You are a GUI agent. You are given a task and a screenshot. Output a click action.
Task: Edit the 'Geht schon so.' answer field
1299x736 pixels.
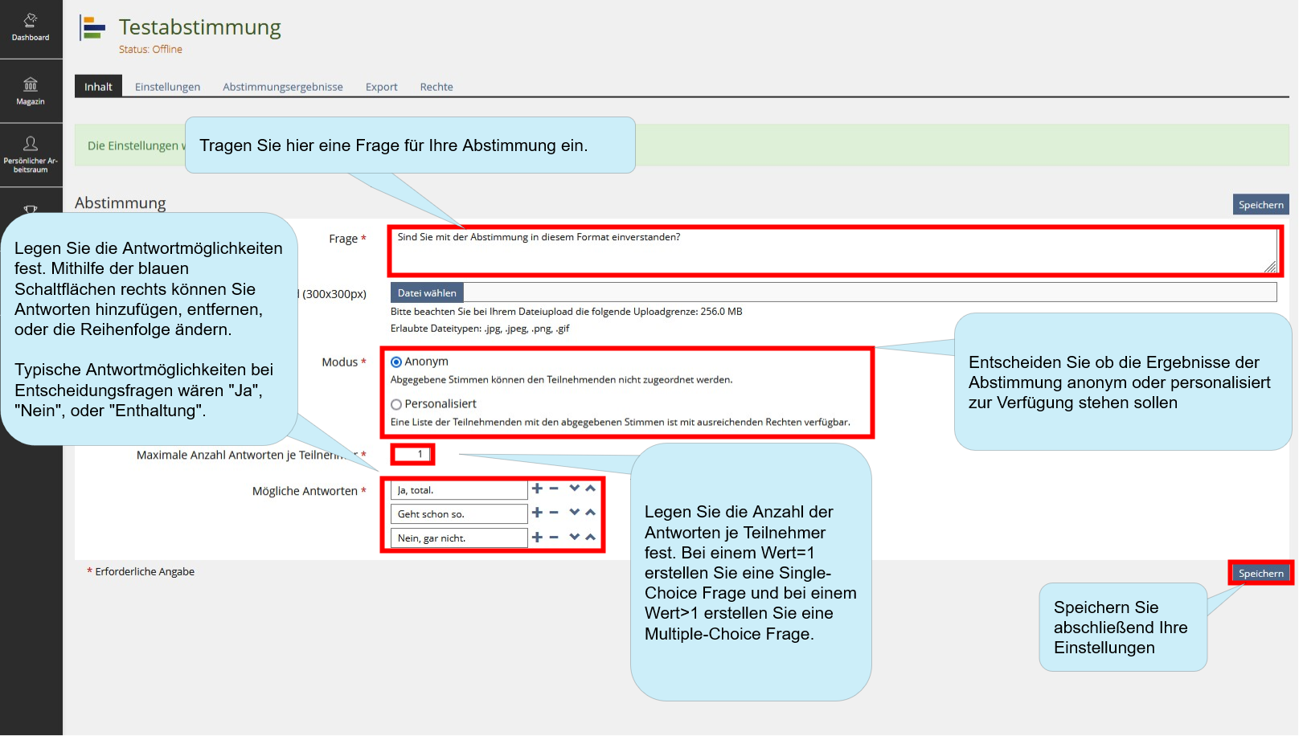(459, 513)
